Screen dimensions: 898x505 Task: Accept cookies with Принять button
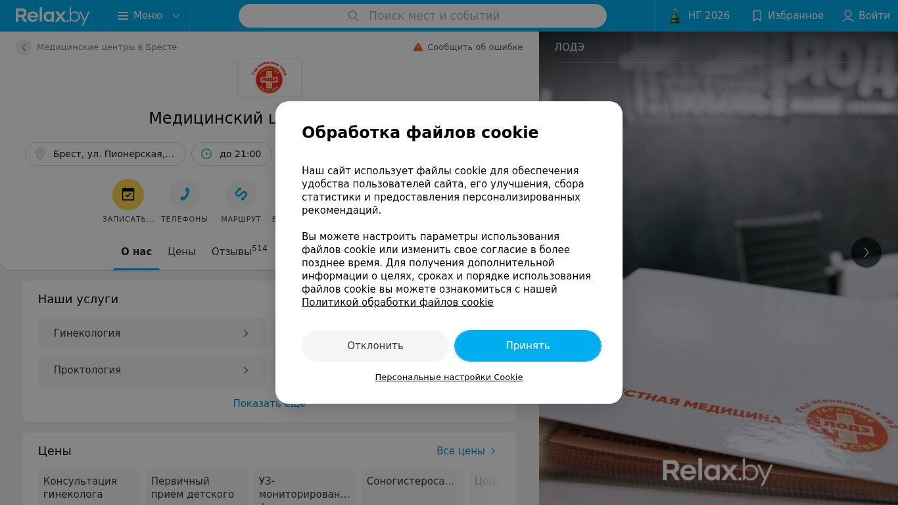tap(528, 346)
